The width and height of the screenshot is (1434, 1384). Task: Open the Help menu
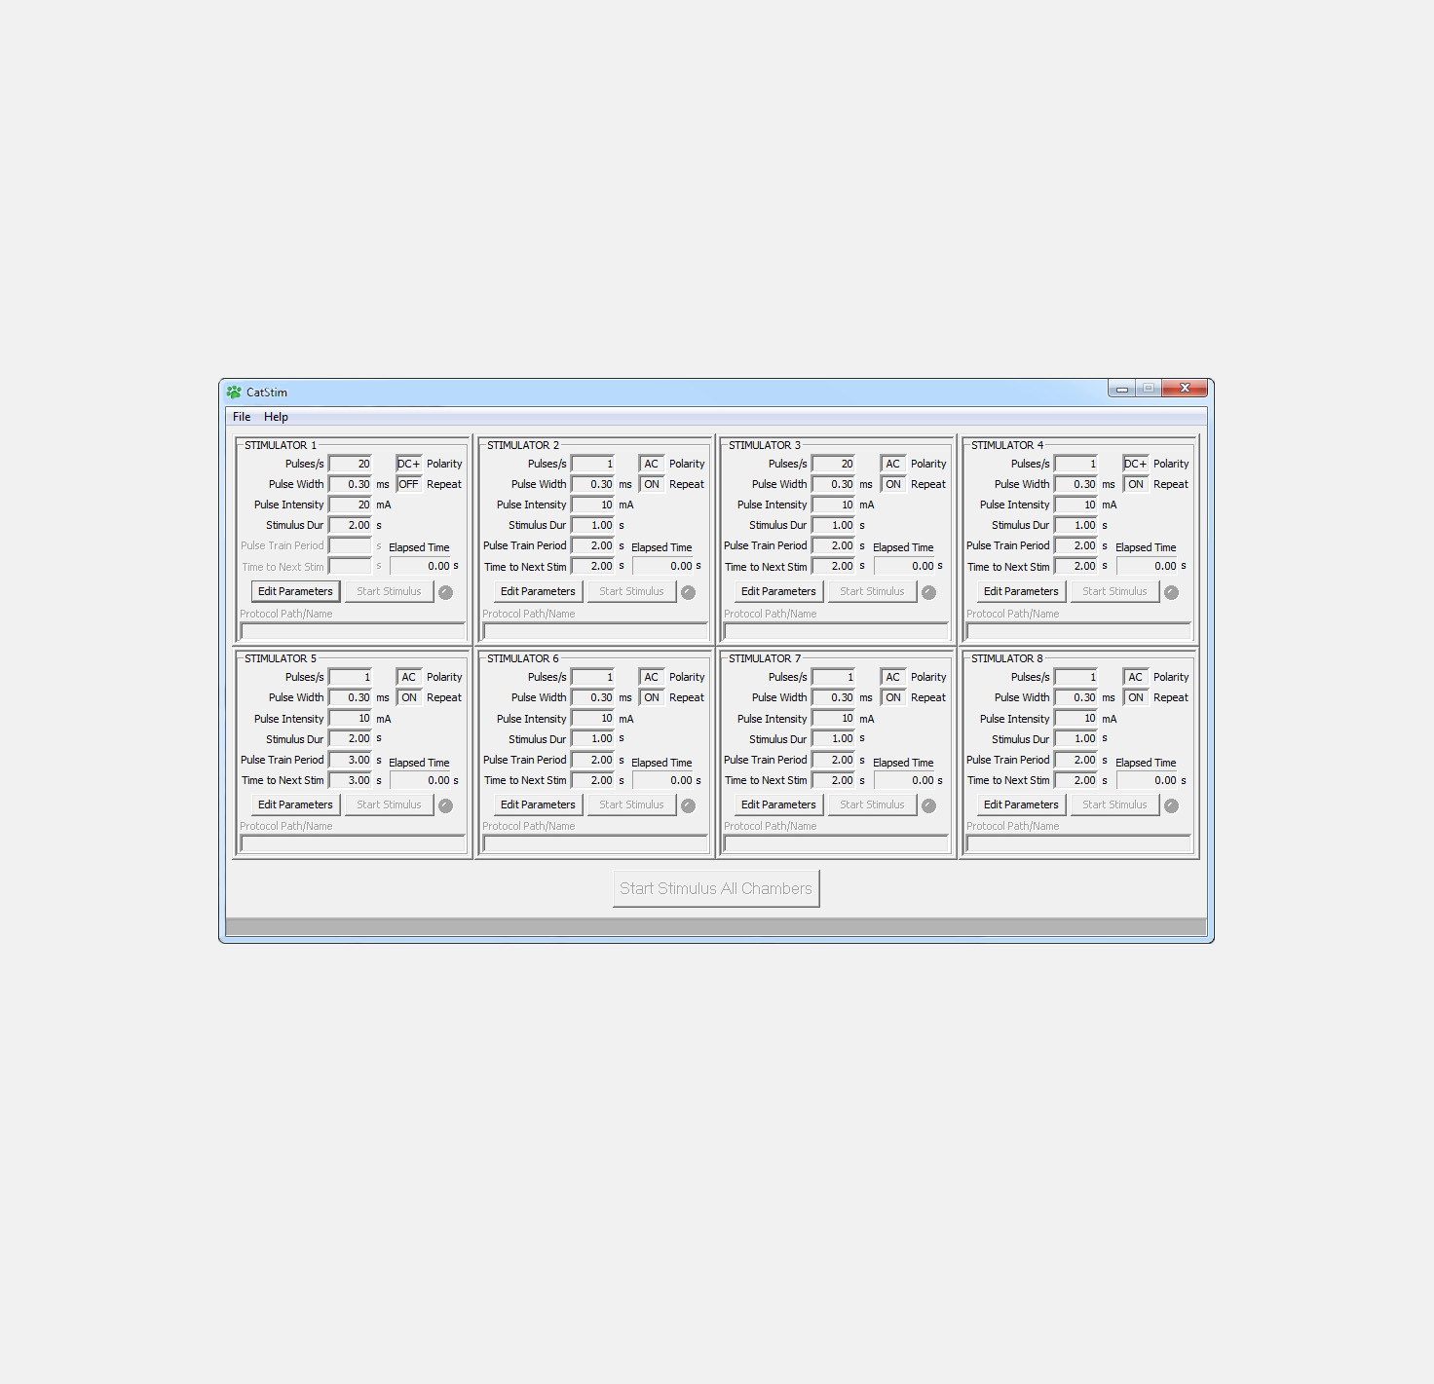(276, 417)
